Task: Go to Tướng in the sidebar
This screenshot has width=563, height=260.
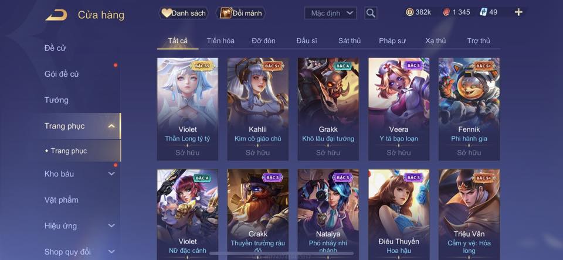Action: 56,100
